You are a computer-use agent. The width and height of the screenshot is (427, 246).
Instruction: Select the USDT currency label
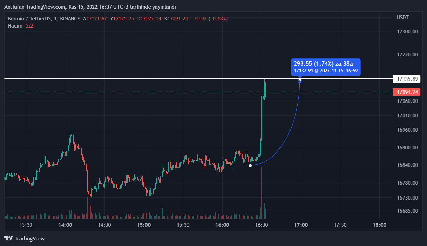tap(402, 18)
